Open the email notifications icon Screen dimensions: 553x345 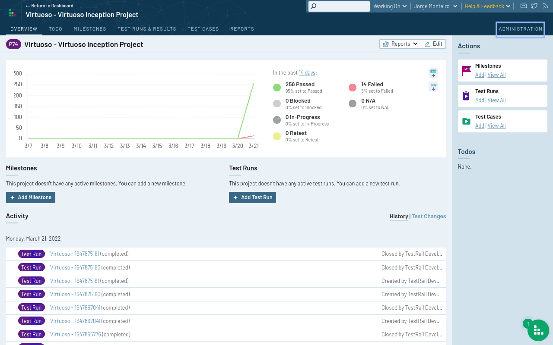pyautogui.click(x=523, y=6)
